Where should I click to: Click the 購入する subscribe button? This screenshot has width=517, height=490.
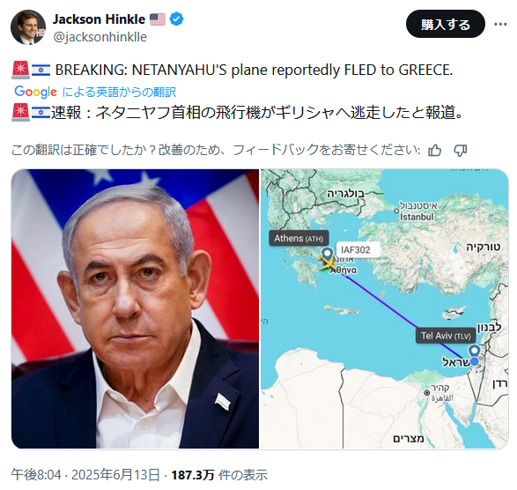[445, 24]
